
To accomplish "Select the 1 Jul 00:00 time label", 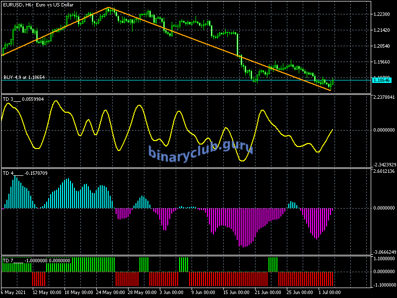I will coord(329,292).
